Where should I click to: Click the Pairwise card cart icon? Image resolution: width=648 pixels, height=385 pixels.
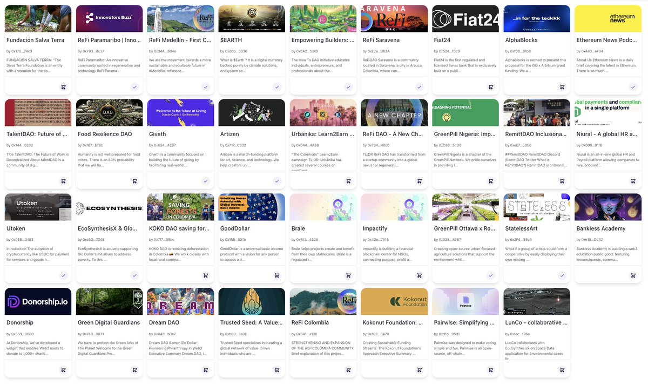coord(491,369)
